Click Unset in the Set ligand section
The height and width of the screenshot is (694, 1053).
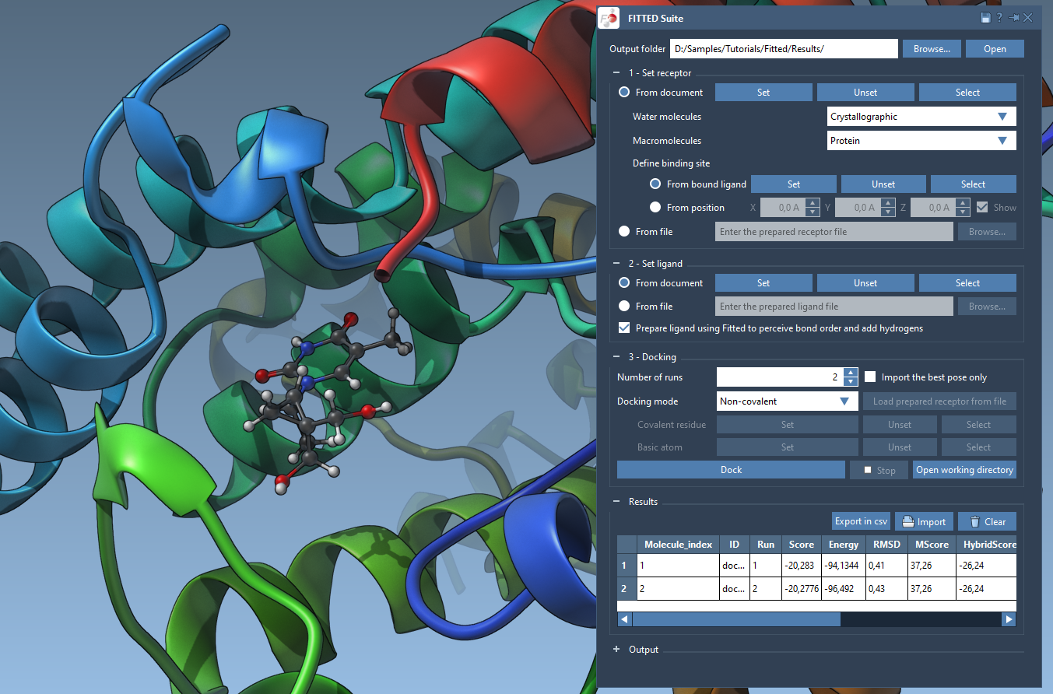pyautogui.click(x=865, y=283)
